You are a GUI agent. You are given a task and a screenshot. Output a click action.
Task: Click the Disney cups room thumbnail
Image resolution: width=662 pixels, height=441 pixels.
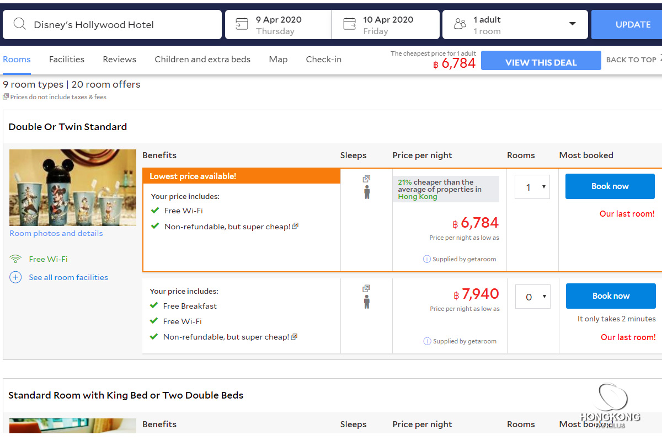[72, 187]
